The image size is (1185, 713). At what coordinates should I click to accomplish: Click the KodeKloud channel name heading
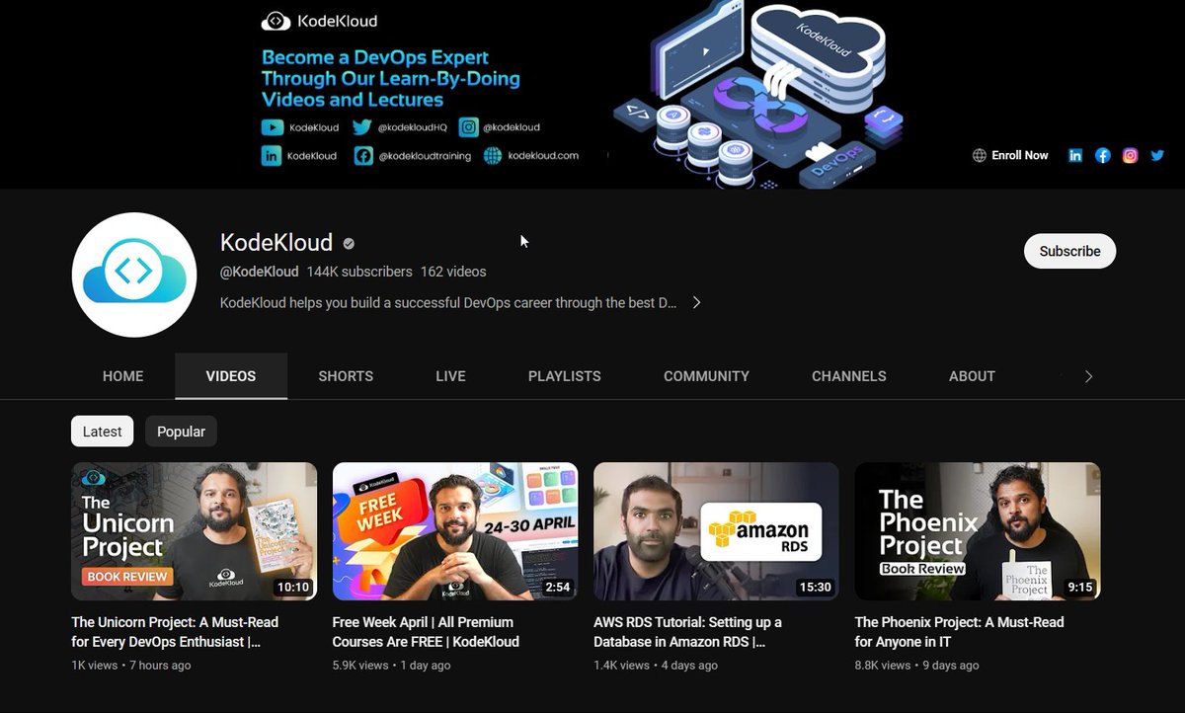click(276, 243)
